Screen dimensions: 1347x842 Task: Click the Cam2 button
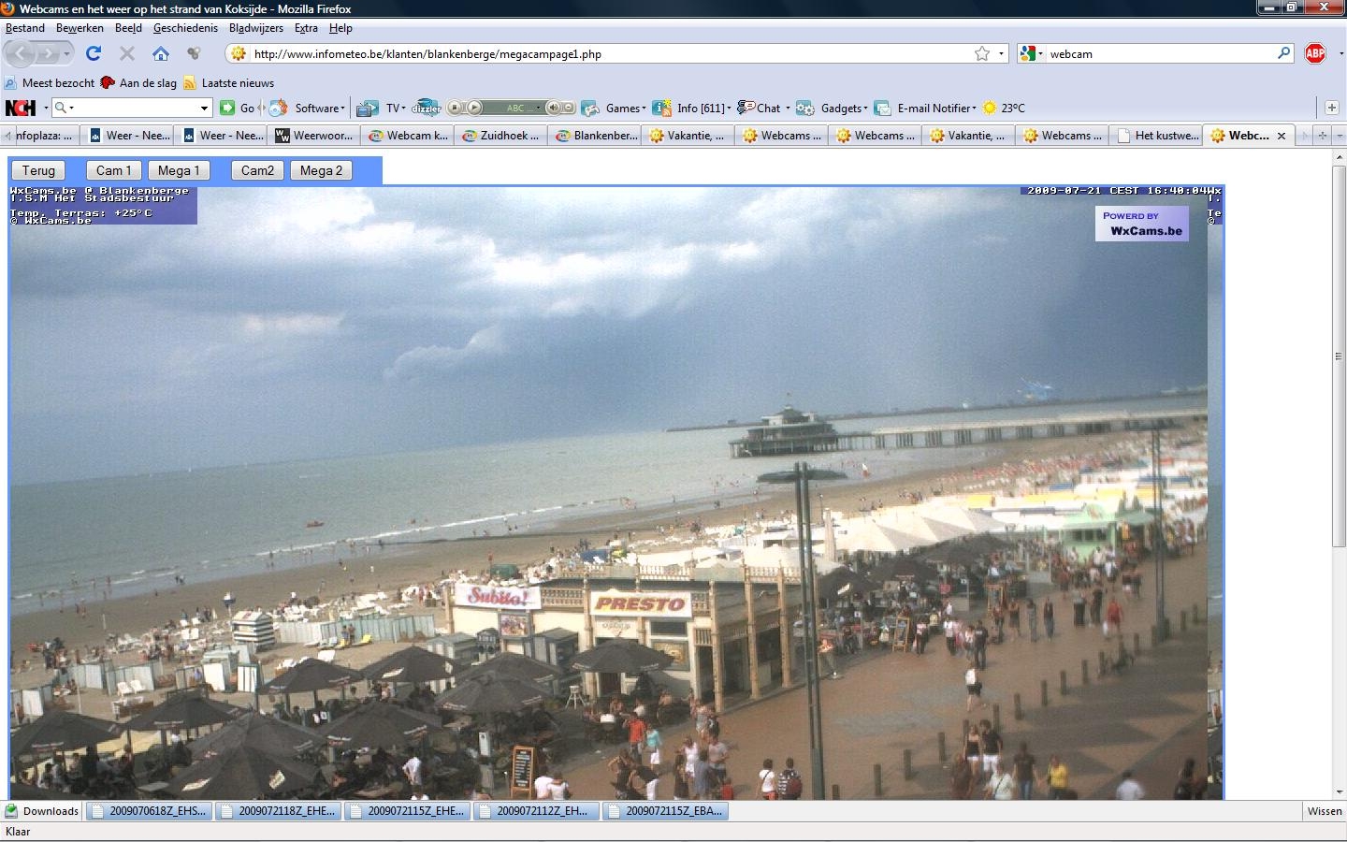258,170
